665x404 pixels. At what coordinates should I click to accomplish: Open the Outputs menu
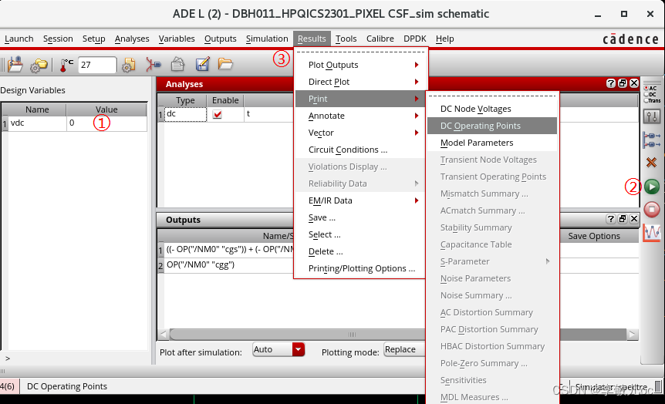pyautogui.click(x=220, y=39)
